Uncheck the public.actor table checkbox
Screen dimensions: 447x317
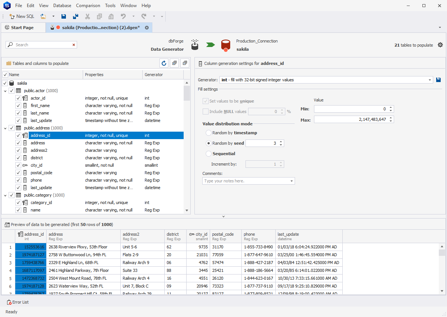pyautogui.click(x=12, y=91)
